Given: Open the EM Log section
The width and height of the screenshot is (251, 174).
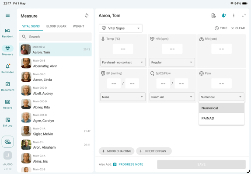Looking at the screenshot, I should [7, 122].
